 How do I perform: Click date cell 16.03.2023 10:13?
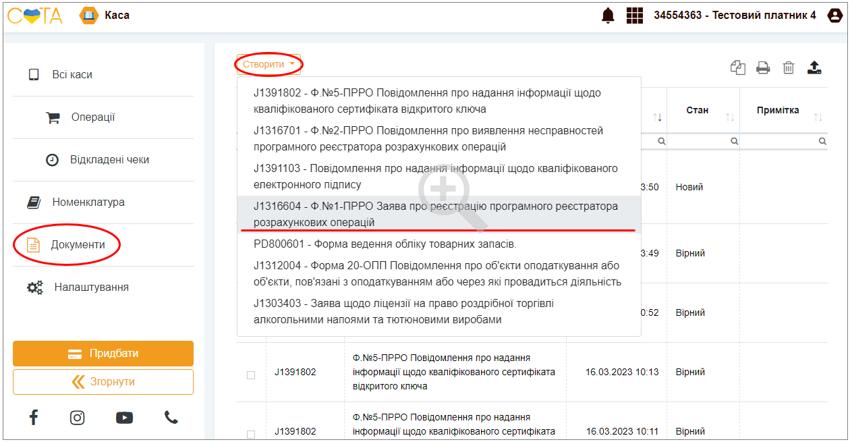622,372
